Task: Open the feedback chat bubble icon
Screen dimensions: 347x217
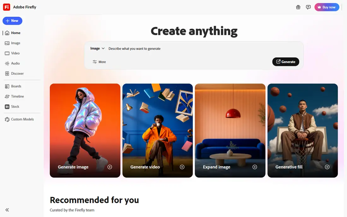Action: (308, 7)
